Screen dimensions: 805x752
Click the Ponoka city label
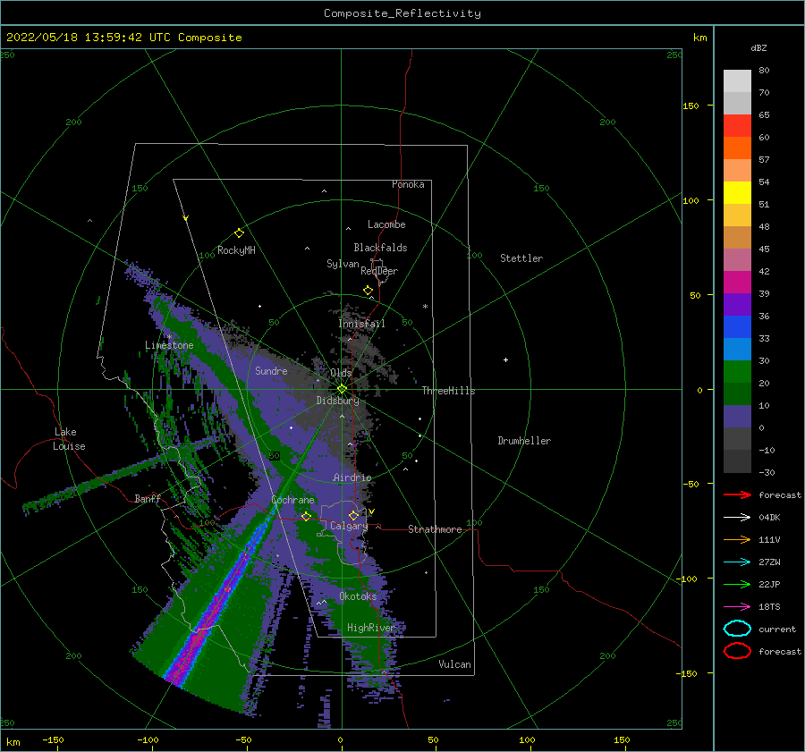click(408, 184)
